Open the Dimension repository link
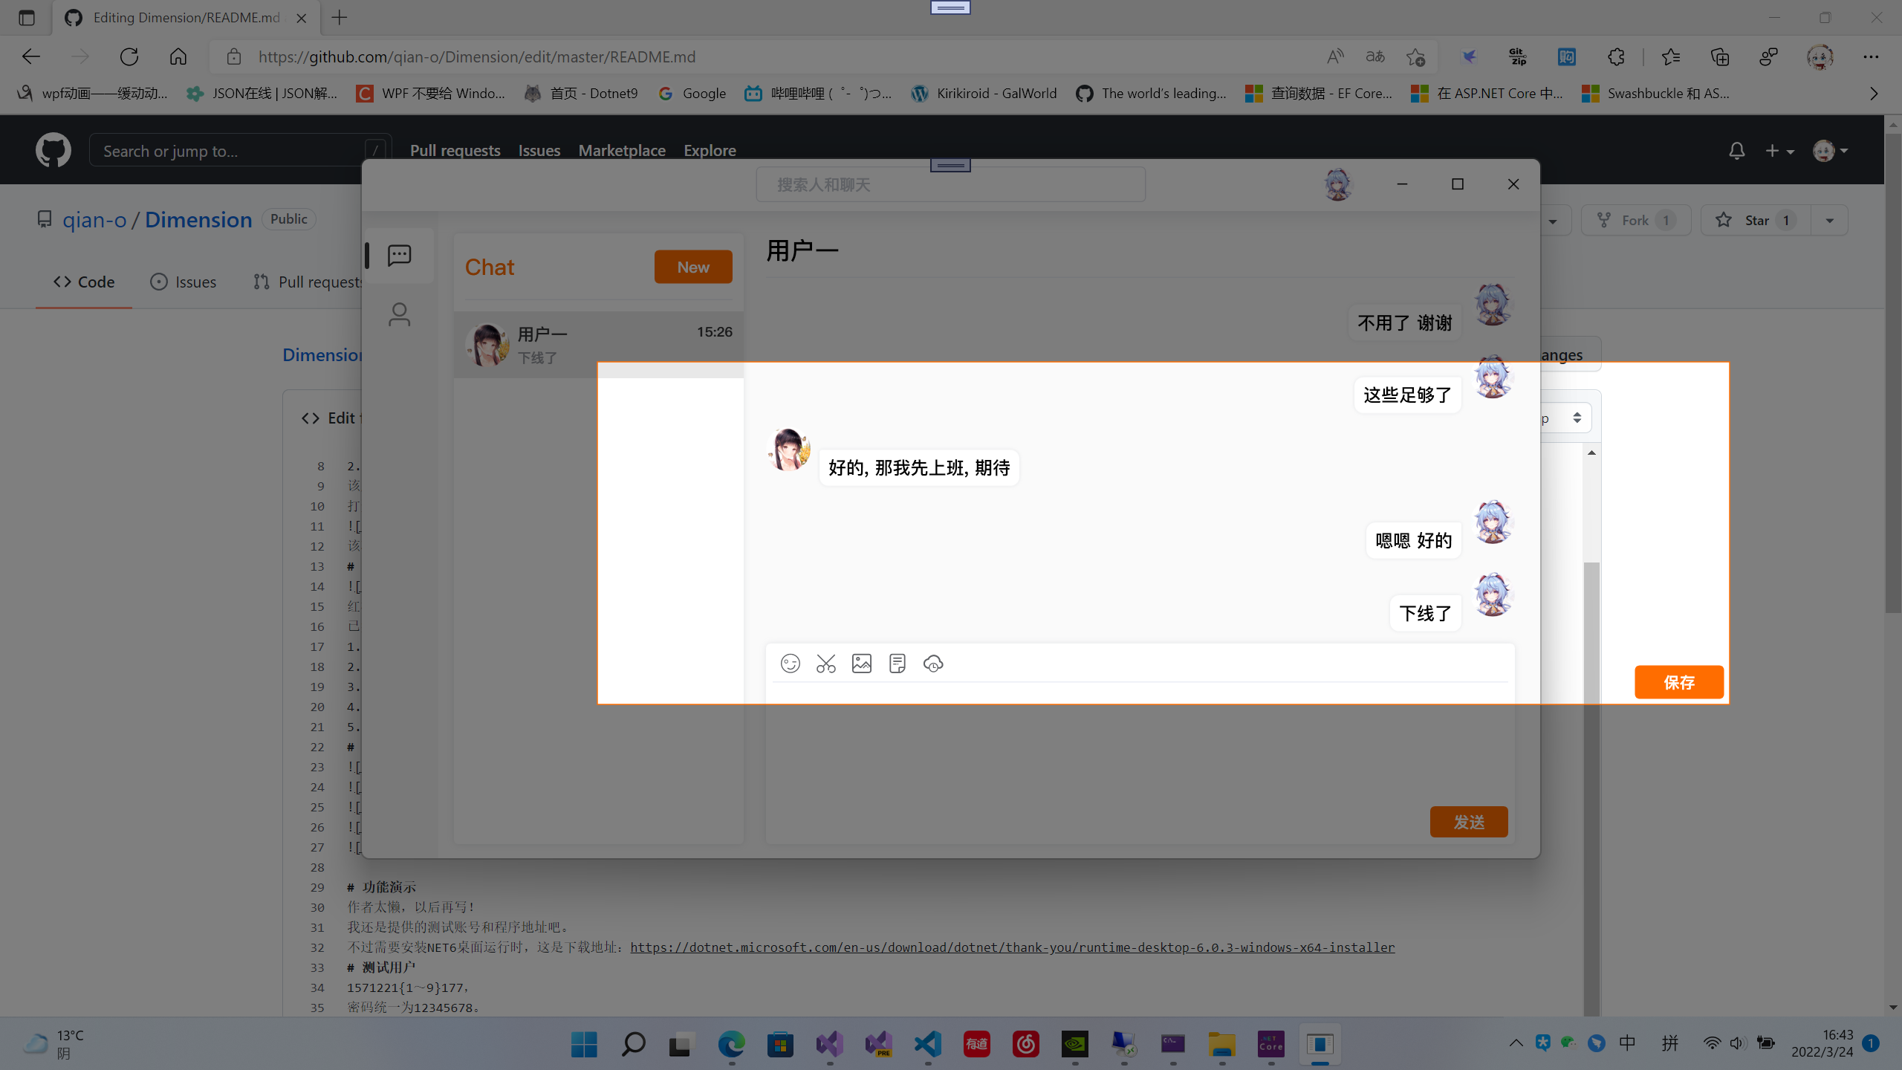The image size is (1902, 1070). pos(198,219)
